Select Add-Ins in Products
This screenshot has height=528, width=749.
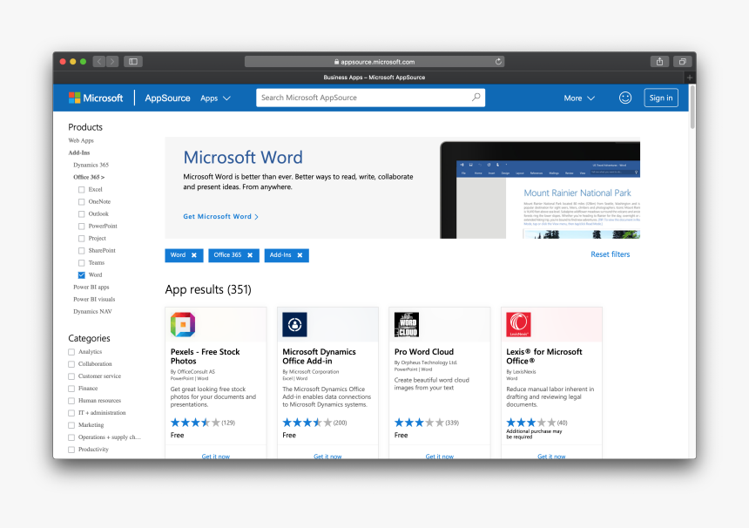tap(78, 152)
